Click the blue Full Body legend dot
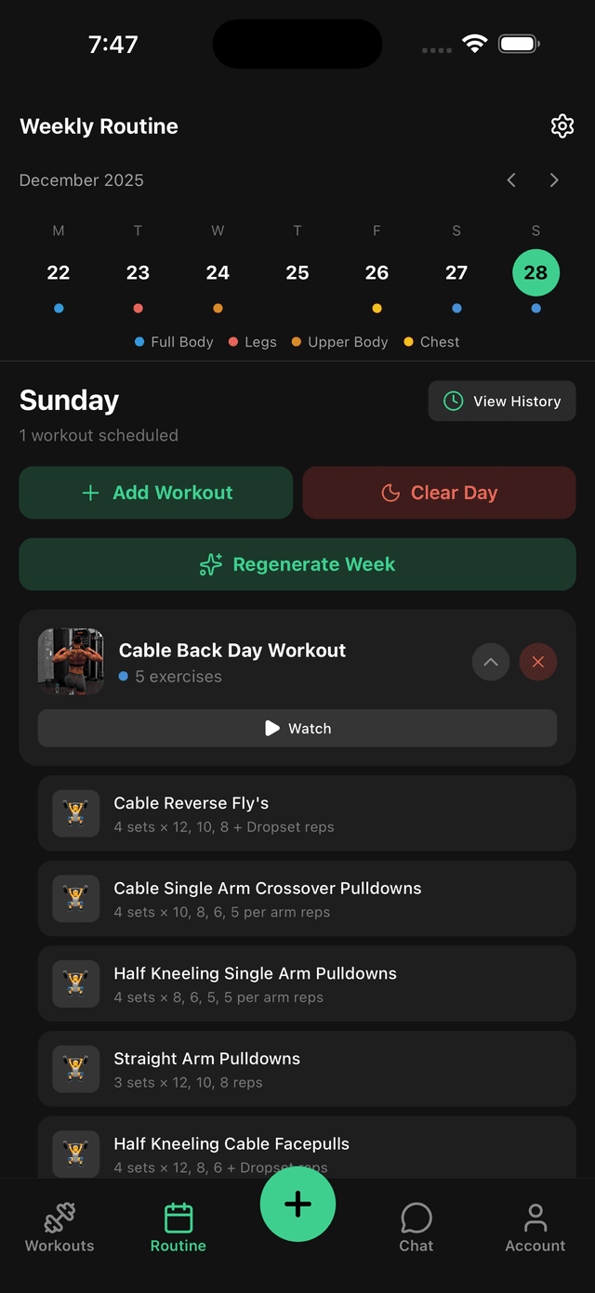Screen dimensions: 595x1293 tap(139, 341)
